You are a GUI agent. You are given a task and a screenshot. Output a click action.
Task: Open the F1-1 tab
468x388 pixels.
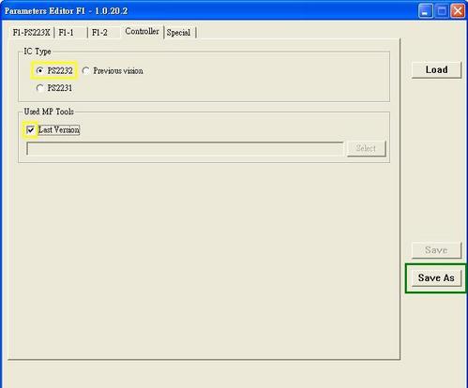point(70,33)
